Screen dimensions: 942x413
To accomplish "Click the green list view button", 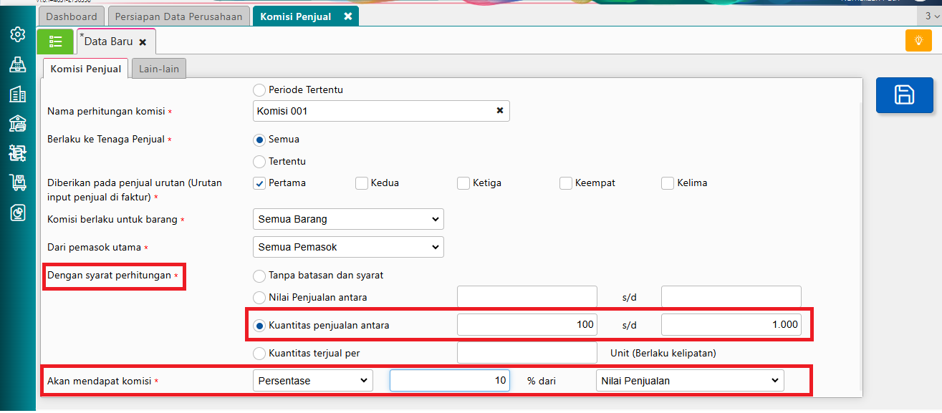I will (55, 42).
